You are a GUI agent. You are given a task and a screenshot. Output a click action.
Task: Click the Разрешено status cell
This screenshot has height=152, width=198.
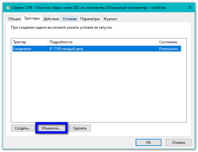pos(169,49)
